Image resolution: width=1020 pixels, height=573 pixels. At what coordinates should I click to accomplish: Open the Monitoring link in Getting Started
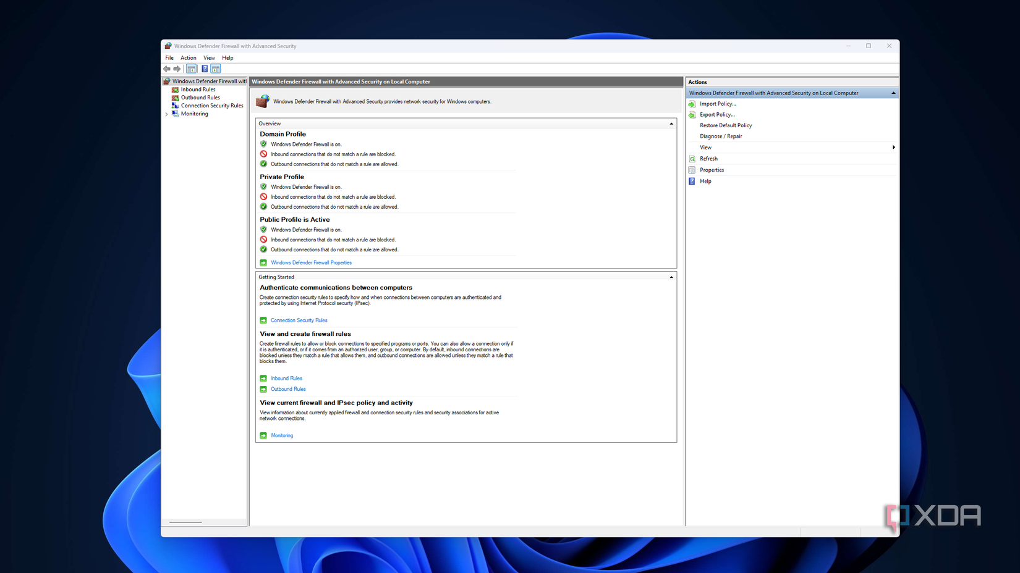[282, 435]
